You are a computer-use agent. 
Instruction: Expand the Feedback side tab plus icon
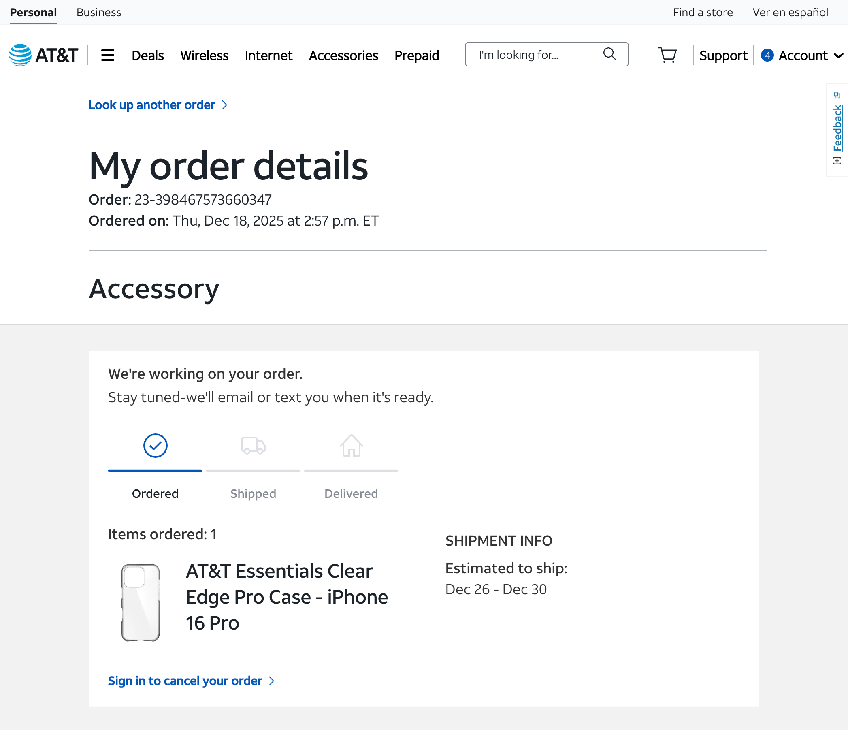pyautogui.click(x=837, y=161)
